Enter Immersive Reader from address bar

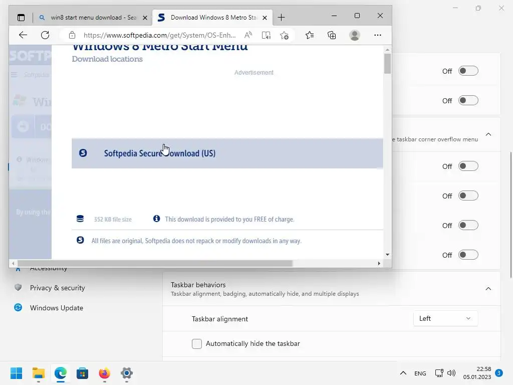(x=267, y=35)
